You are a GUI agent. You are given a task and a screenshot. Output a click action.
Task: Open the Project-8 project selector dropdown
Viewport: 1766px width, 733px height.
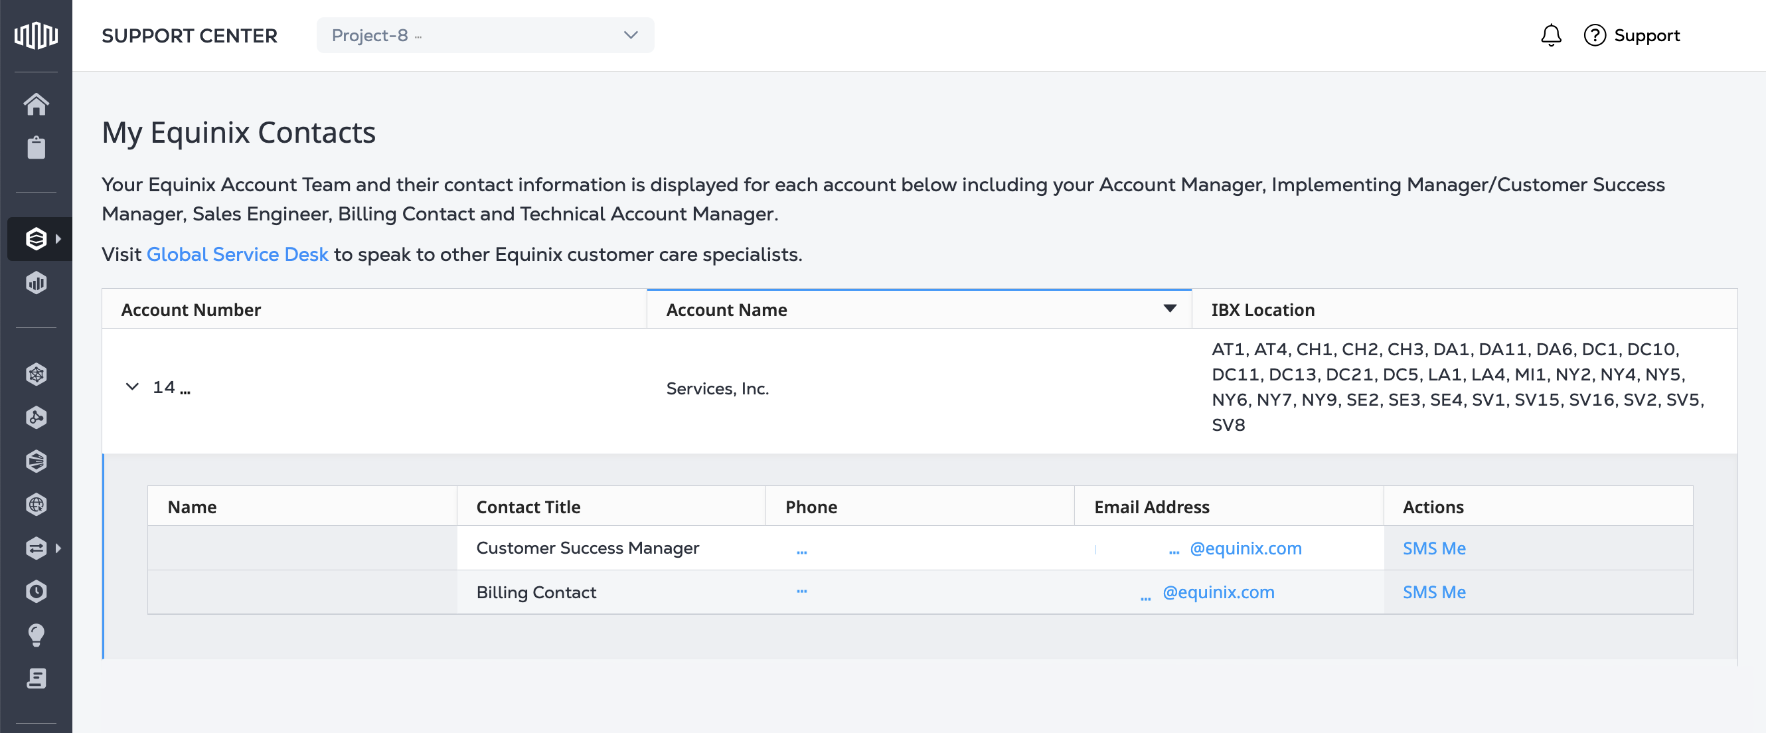[x=485, y=35]
